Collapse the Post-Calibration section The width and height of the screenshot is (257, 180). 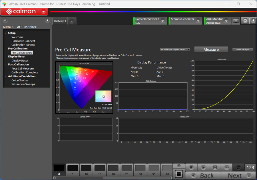pos(6,64)
